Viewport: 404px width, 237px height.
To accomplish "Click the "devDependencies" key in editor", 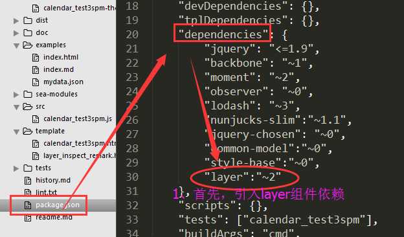I will pyautogui.click(x=233, y=6).
